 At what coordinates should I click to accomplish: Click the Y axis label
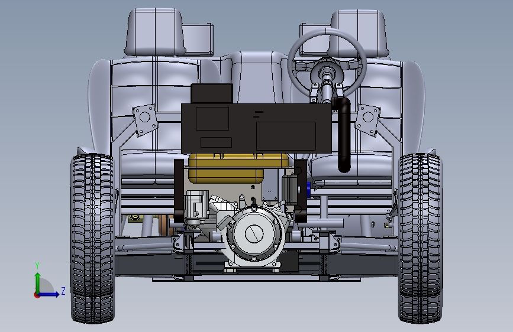[37, 265]
